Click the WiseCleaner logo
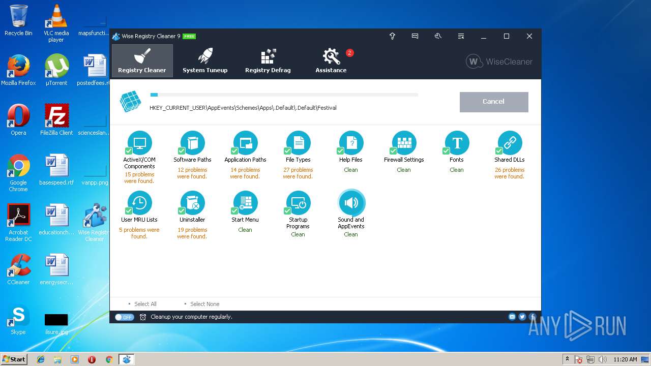The width and height of the screenshot is (651, 366). coord(499,62)
